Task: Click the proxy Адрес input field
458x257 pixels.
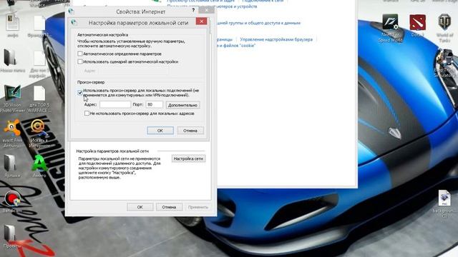Action: [115, 104]
